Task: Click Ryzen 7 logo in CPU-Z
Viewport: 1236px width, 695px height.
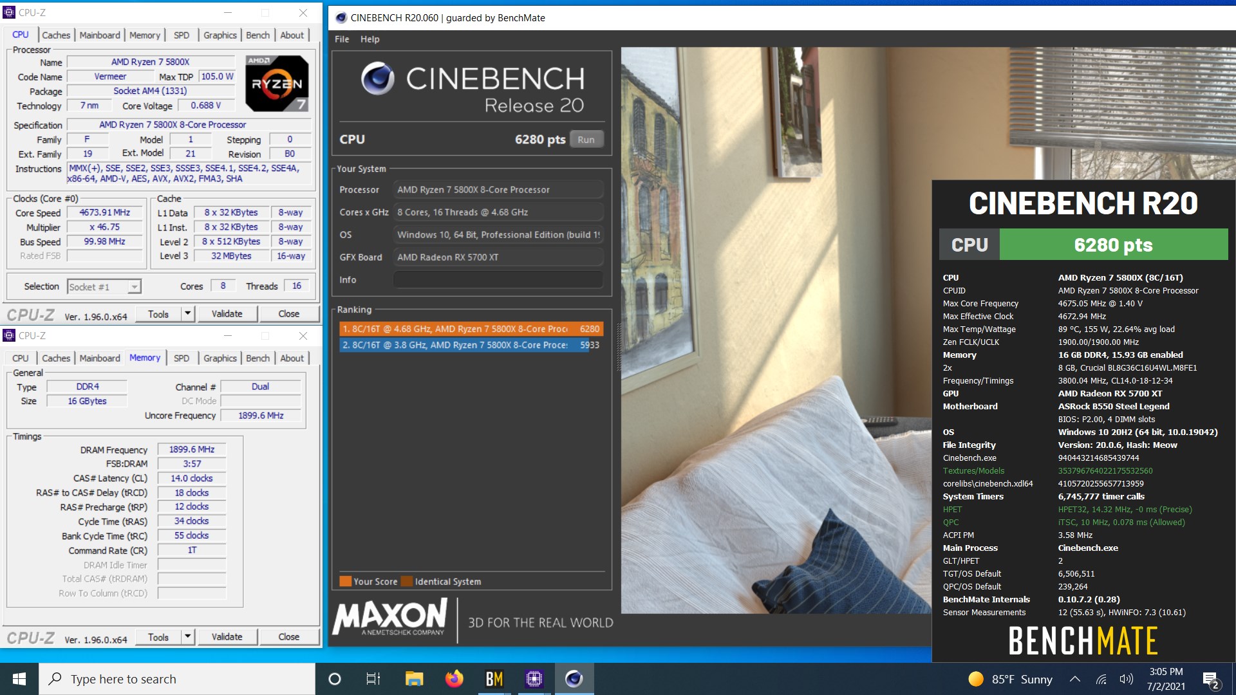Action: click(277, 83)
